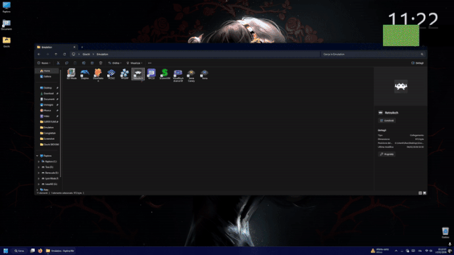Select Download in the sidebar
This screenshot has height=255, width=454.
(x=48, y=93)
